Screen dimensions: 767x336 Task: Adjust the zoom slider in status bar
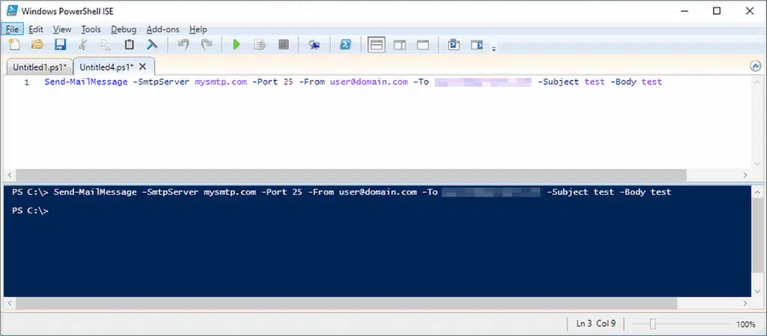point(652,324)
